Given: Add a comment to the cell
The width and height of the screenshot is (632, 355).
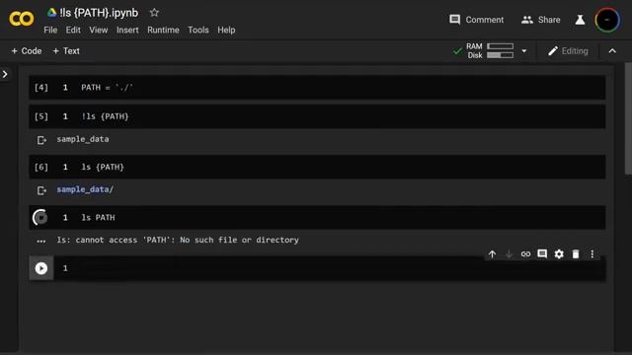Looking at the screenshot, I should tap(542, 254).
